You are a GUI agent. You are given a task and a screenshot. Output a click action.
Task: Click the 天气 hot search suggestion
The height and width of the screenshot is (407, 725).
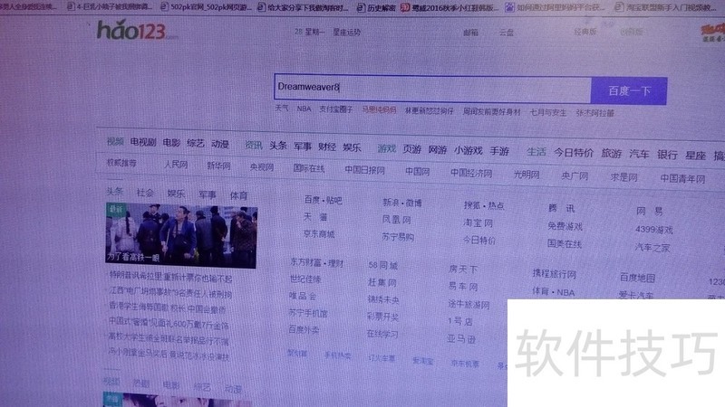point(282,108)
